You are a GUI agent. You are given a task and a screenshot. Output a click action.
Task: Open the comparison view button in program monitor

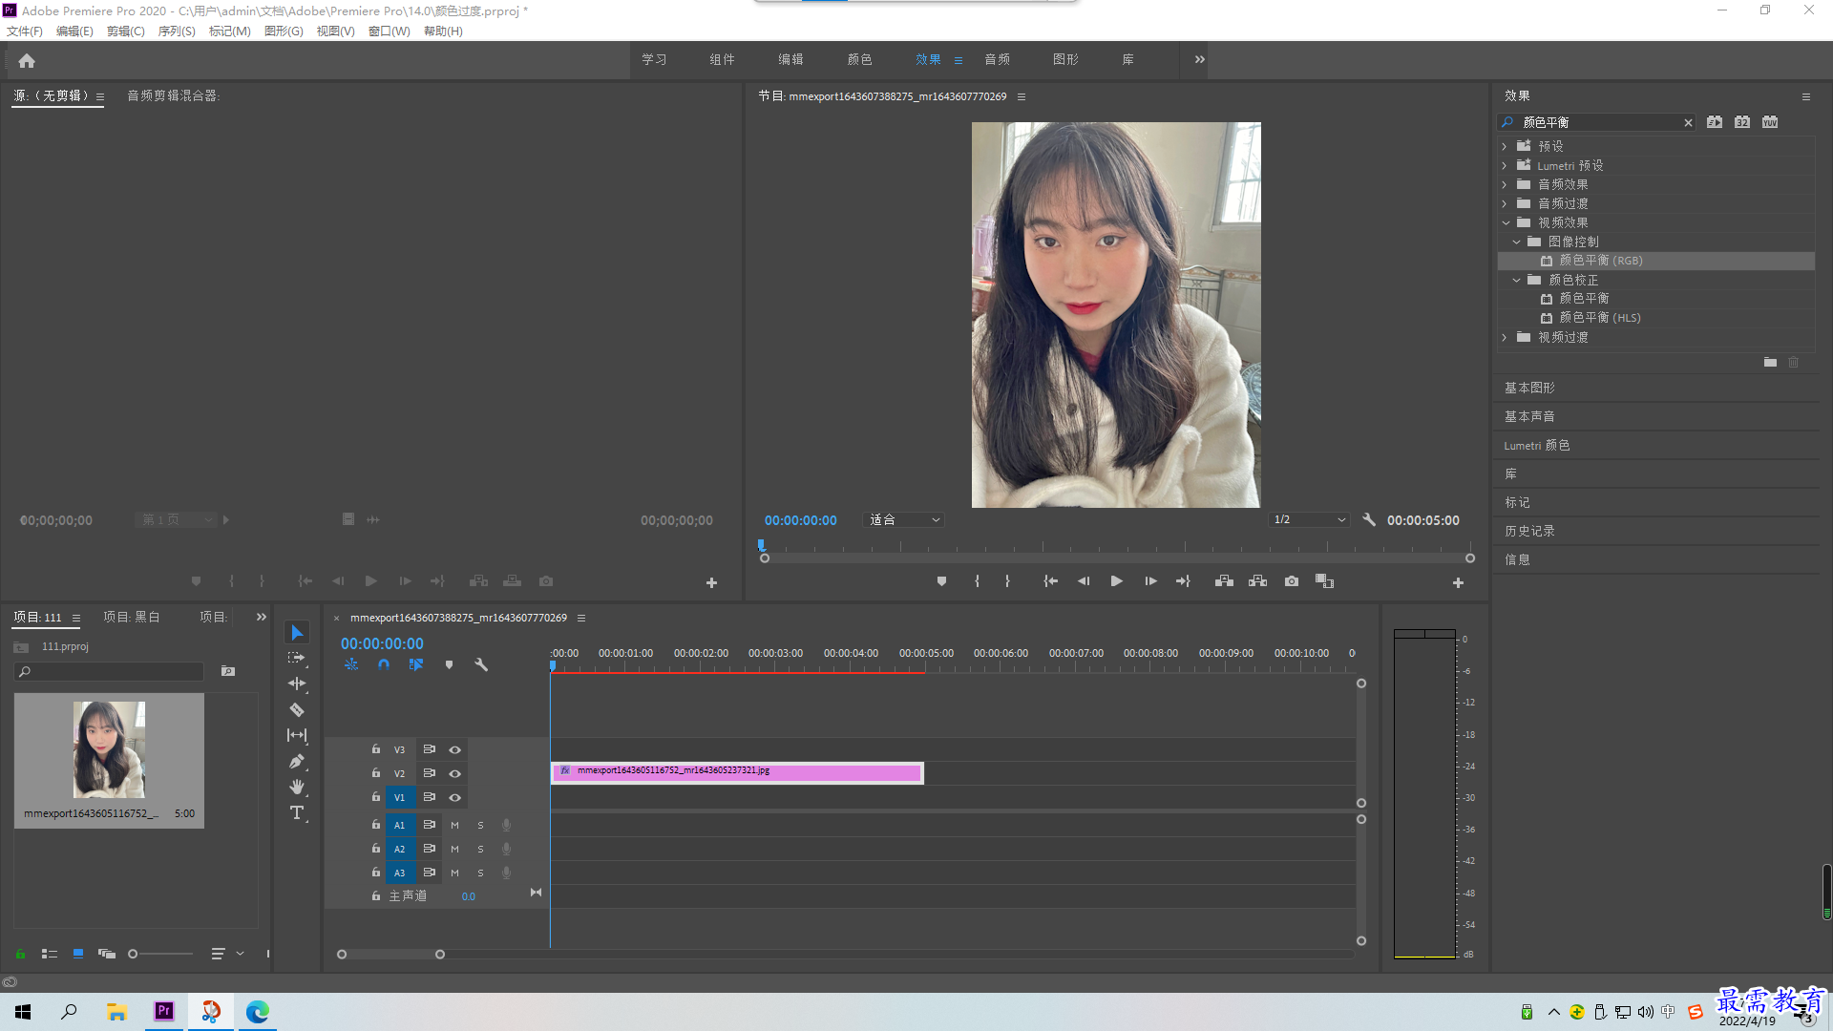coord(1324,581)
